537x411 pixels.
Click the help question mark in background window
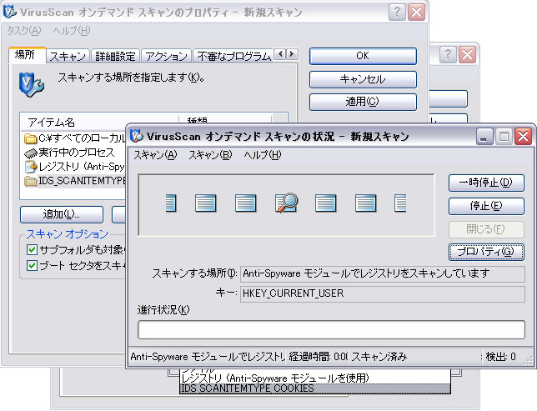tap(448, 54)
